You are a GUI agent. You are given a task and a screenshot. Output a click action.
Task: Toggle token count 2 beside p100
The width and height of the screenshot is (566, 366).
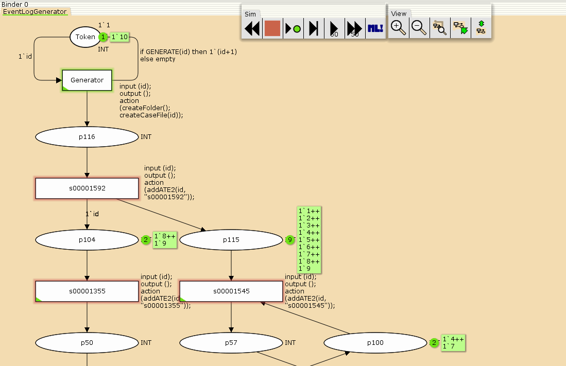coord(434,342)
